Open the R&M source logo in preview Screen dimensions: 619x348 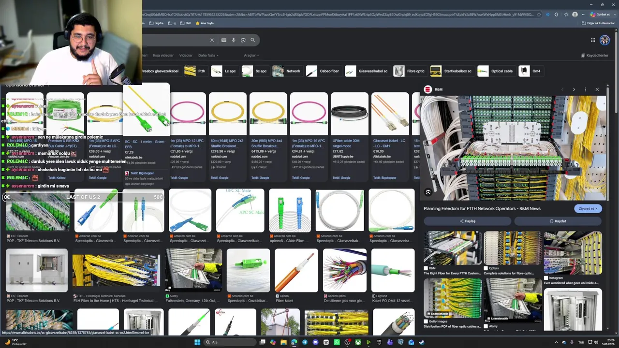(x=427, y=89)
